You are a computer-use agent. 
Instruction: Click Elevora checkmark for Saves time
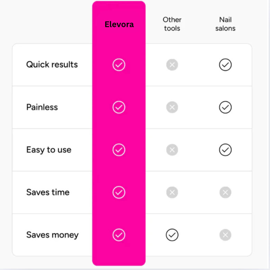pyautogui.click(x=119, y=192)
